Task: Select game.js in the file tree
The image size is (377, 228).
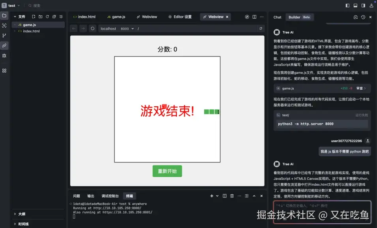Action: tap(38, 25)
